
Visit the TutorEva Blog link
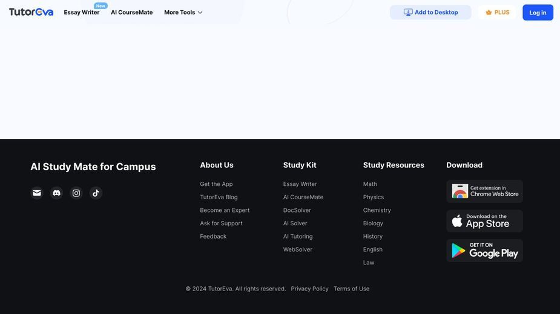click(x=219, y=197)
